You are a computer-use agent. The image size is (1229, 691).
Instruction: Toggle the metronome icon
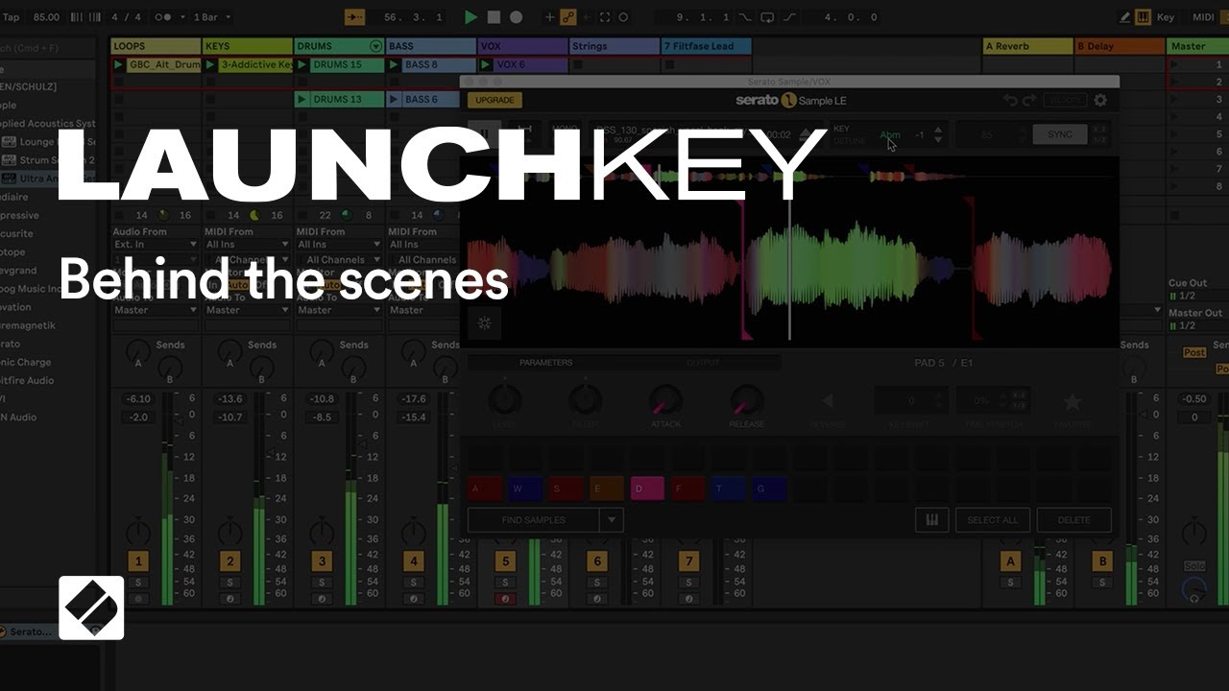pyautogui.click(x=162, y=17)
